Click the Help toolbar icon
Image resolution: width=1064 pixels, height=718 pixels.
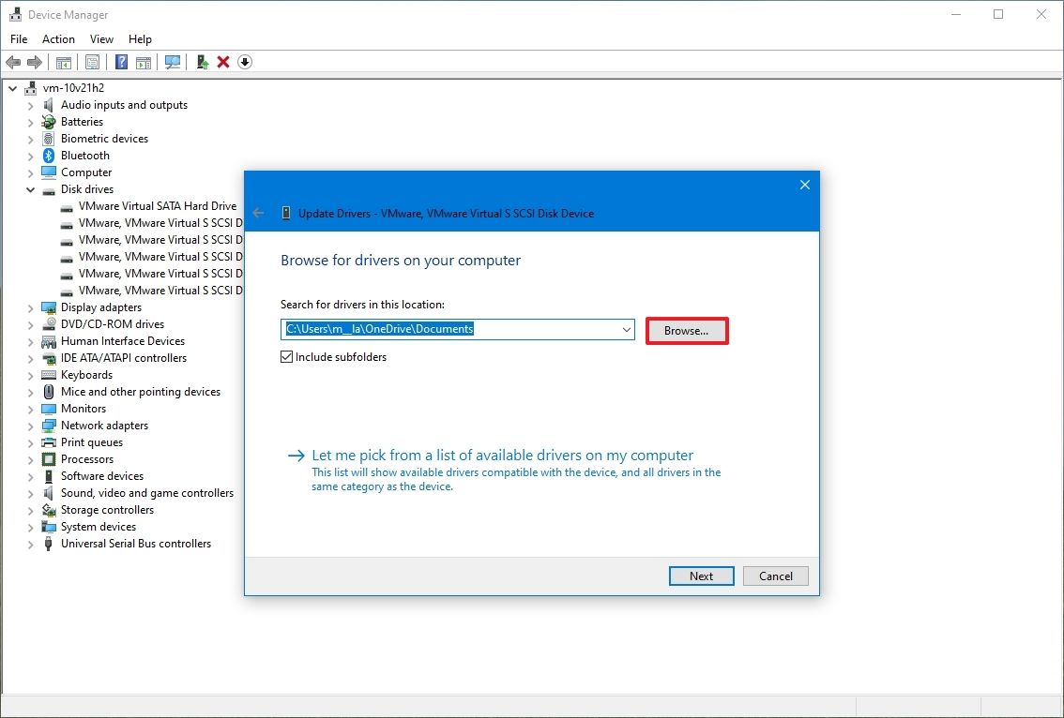[121, 62]
